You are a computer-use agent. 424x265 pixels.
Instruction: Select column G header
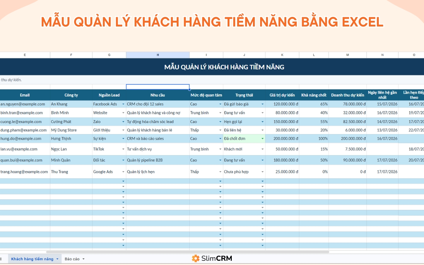[109, 55]
